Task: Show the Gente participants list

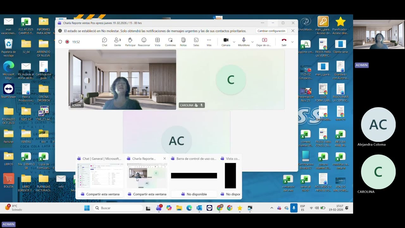Action: click(x=117, y=42)
